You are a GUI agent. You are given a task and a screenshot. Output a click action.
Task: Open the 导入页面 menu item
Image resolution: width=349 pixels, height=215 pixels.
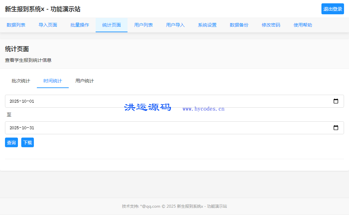click(48, 25)
